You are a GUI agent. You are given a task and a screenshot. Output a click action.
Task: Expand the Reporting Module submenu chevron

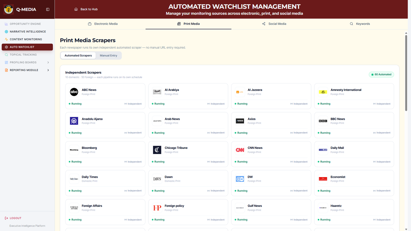(x=48, y=70)
